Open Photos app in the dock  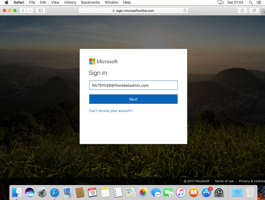[143, 193]
